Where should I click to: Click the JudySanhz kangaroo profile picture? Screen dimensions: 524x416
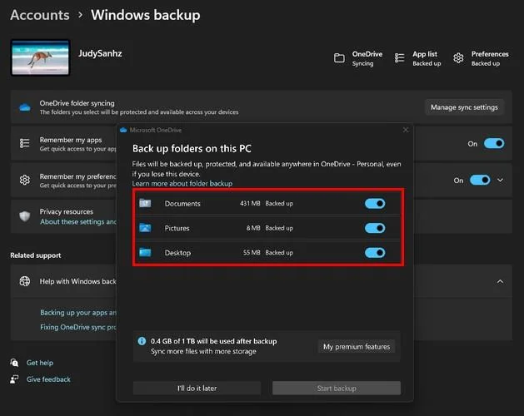click(x=41, y=57)
